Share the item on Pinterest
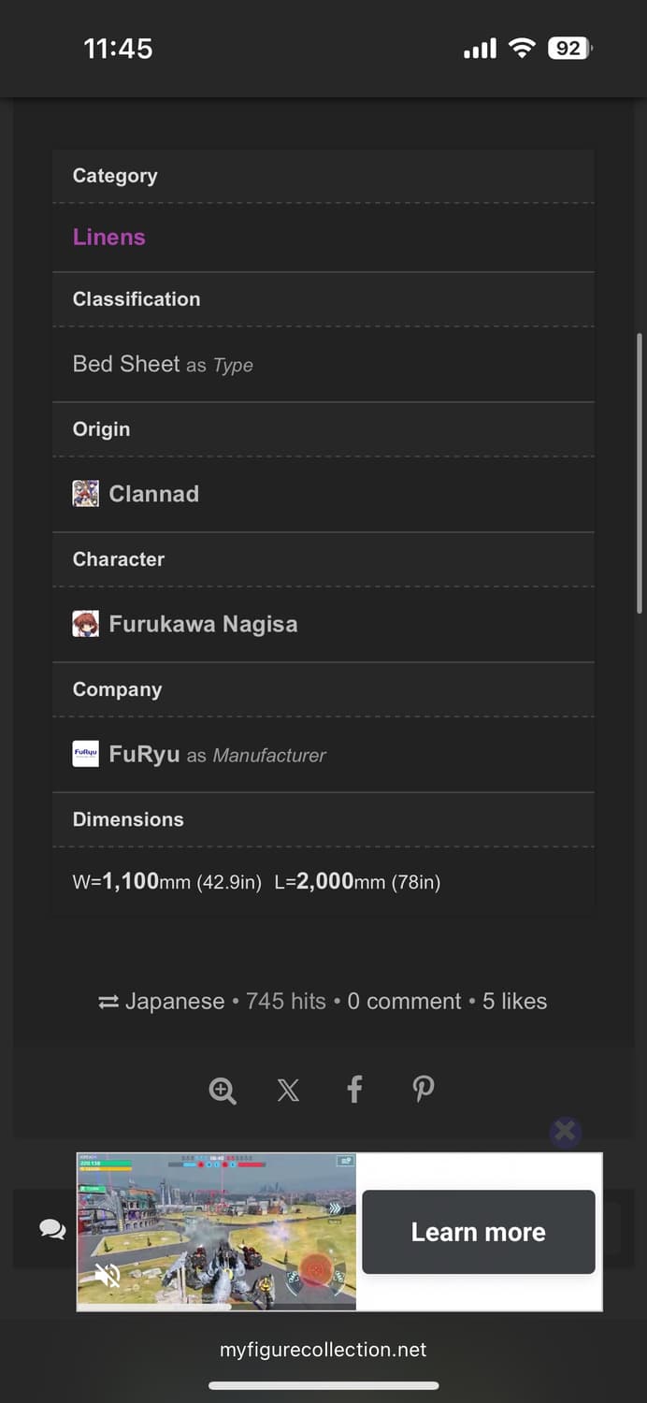Image resolution: width=647 pixels, height=1403 pixels. (x=423, y=1090)
